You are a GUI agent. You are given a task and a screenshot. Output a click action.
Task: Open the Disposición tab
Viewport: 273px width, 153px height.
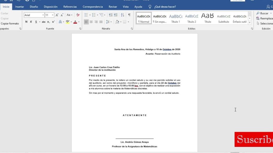coord(50,7)
